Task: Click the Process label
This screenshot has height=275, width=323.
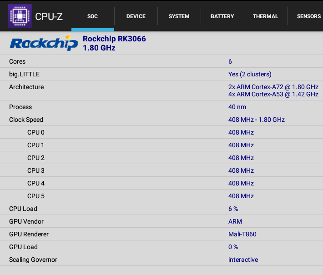Action: click(20, 107)
